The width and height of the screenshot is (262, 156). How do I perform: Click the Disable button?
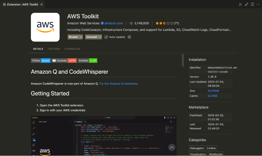click(73, 37)
